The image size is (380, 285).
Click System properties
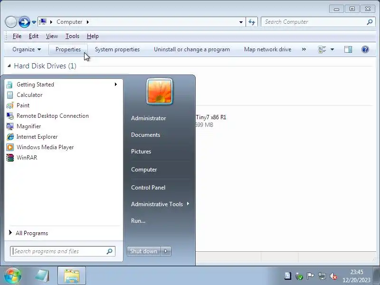coord(117,49)
